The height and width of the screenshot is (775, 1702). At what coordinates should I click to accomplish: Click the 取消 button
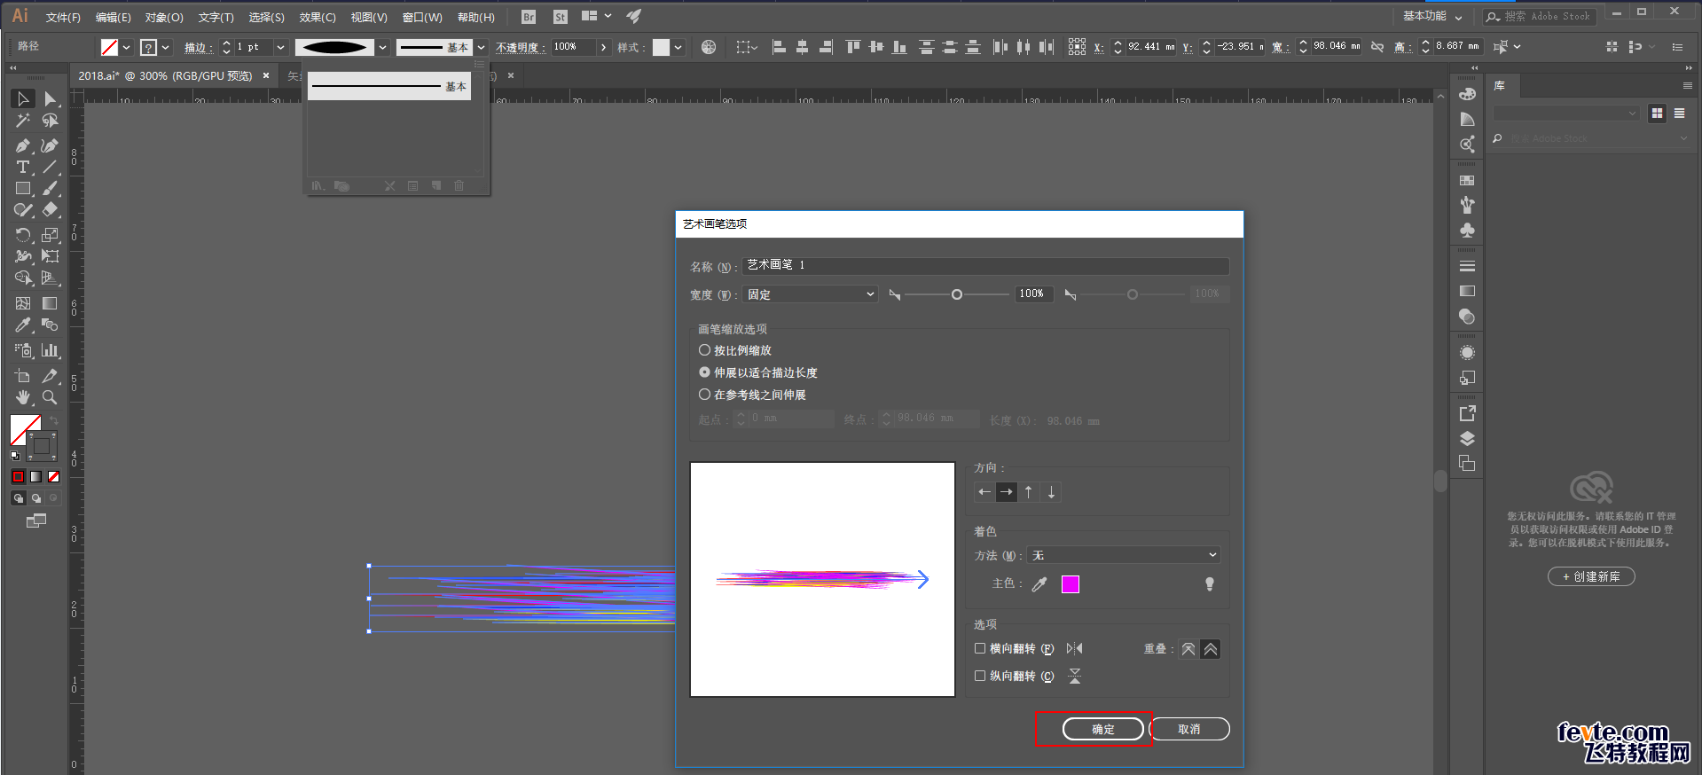point(1189,729)
